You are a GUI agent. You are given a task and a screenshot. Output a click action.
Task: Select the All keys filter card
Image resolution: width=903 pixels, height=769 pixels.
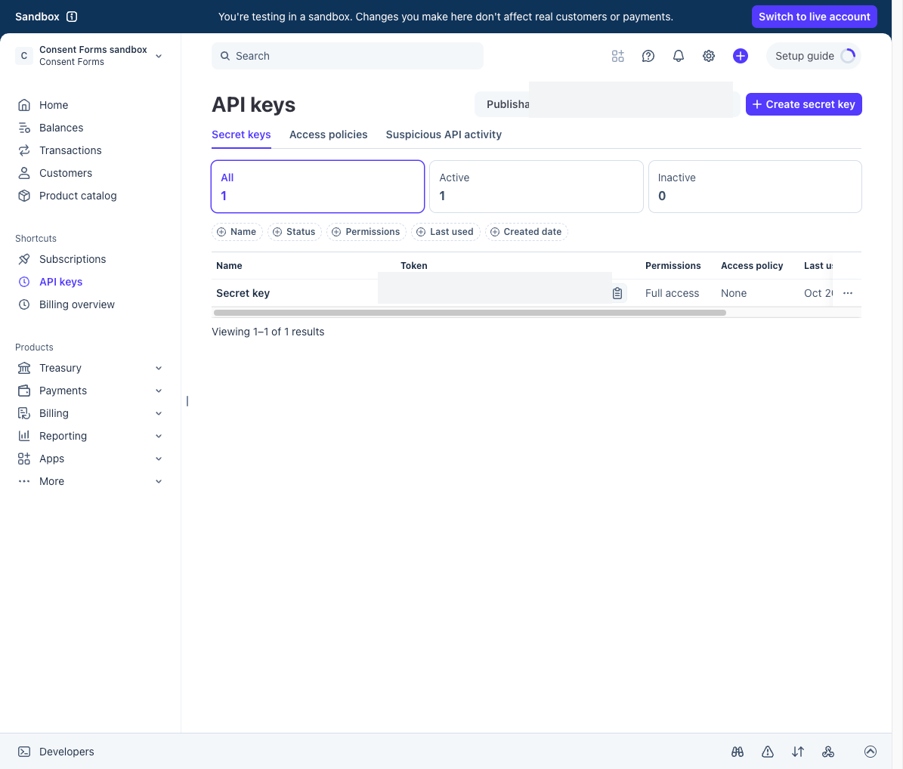pos(318,187)
